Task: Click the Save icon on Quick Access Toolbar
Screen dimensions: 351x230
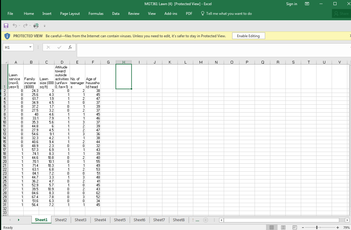Action: pos(6,25)
